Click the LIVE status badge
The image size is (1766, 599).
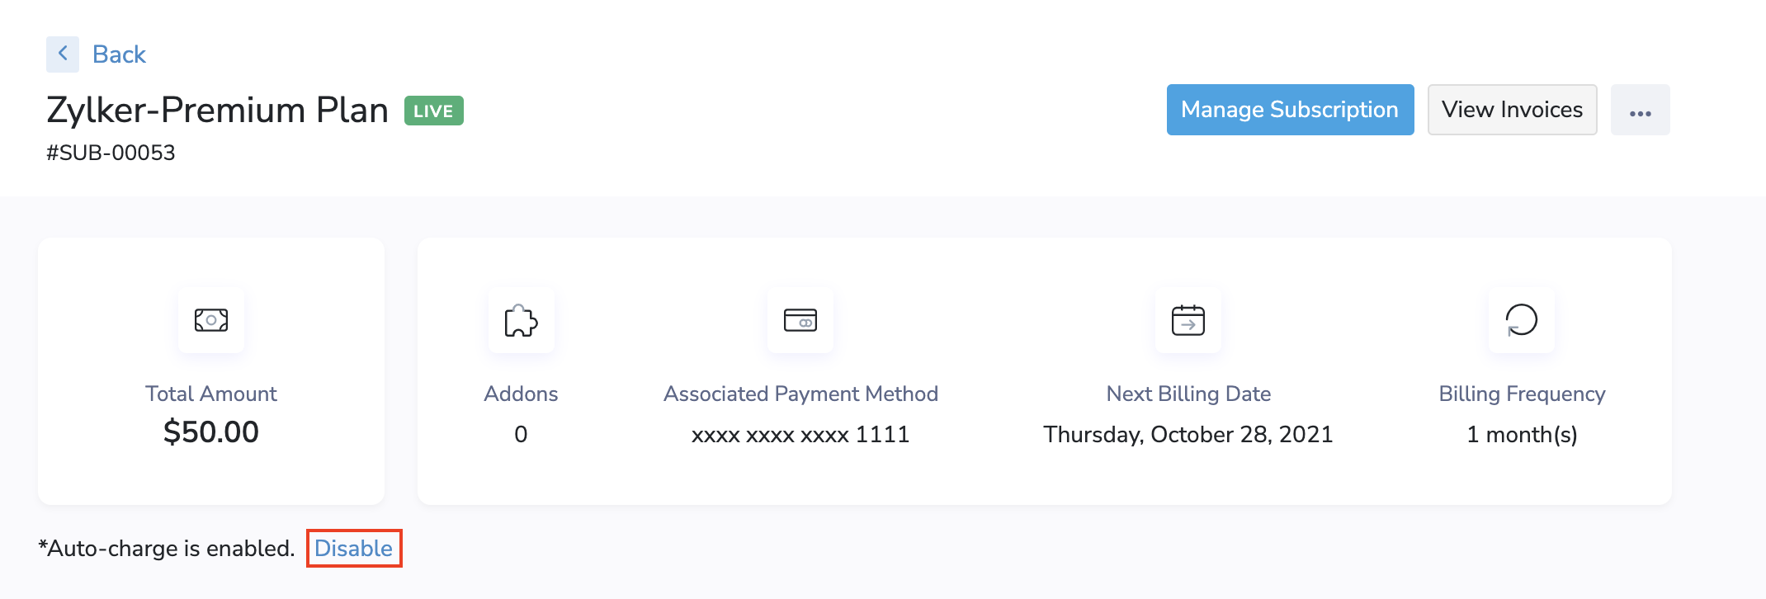433,111
